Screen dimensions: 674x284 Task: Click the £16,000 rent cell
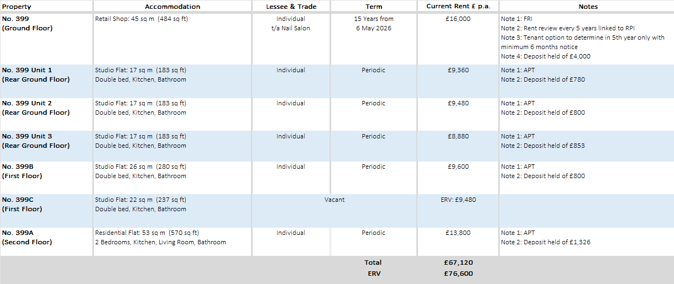(x=458, y=39)
